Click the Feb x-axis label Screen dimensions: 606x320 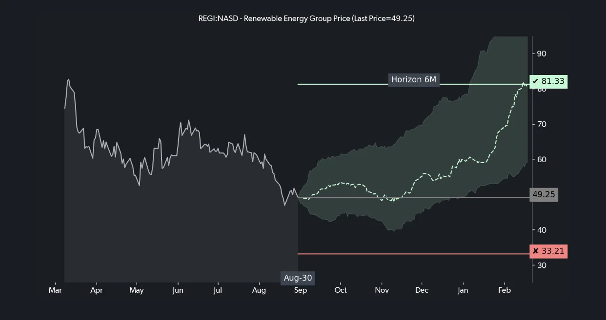[504, 290]
